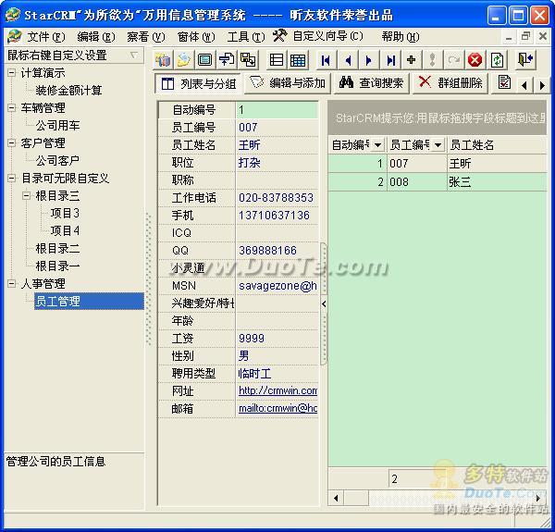
Task: Open 自动编号 column filter dropdown
Action: (x=377, y=144)
